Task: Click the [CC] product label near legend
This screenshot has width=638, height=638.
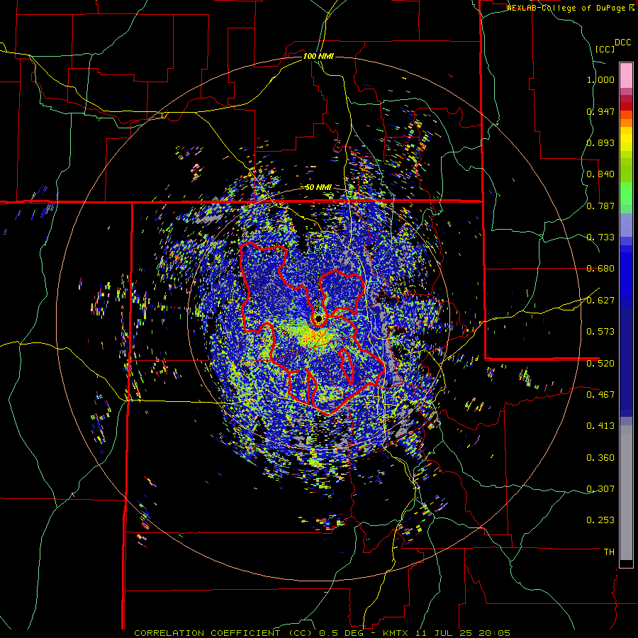Action: point(605,49)
